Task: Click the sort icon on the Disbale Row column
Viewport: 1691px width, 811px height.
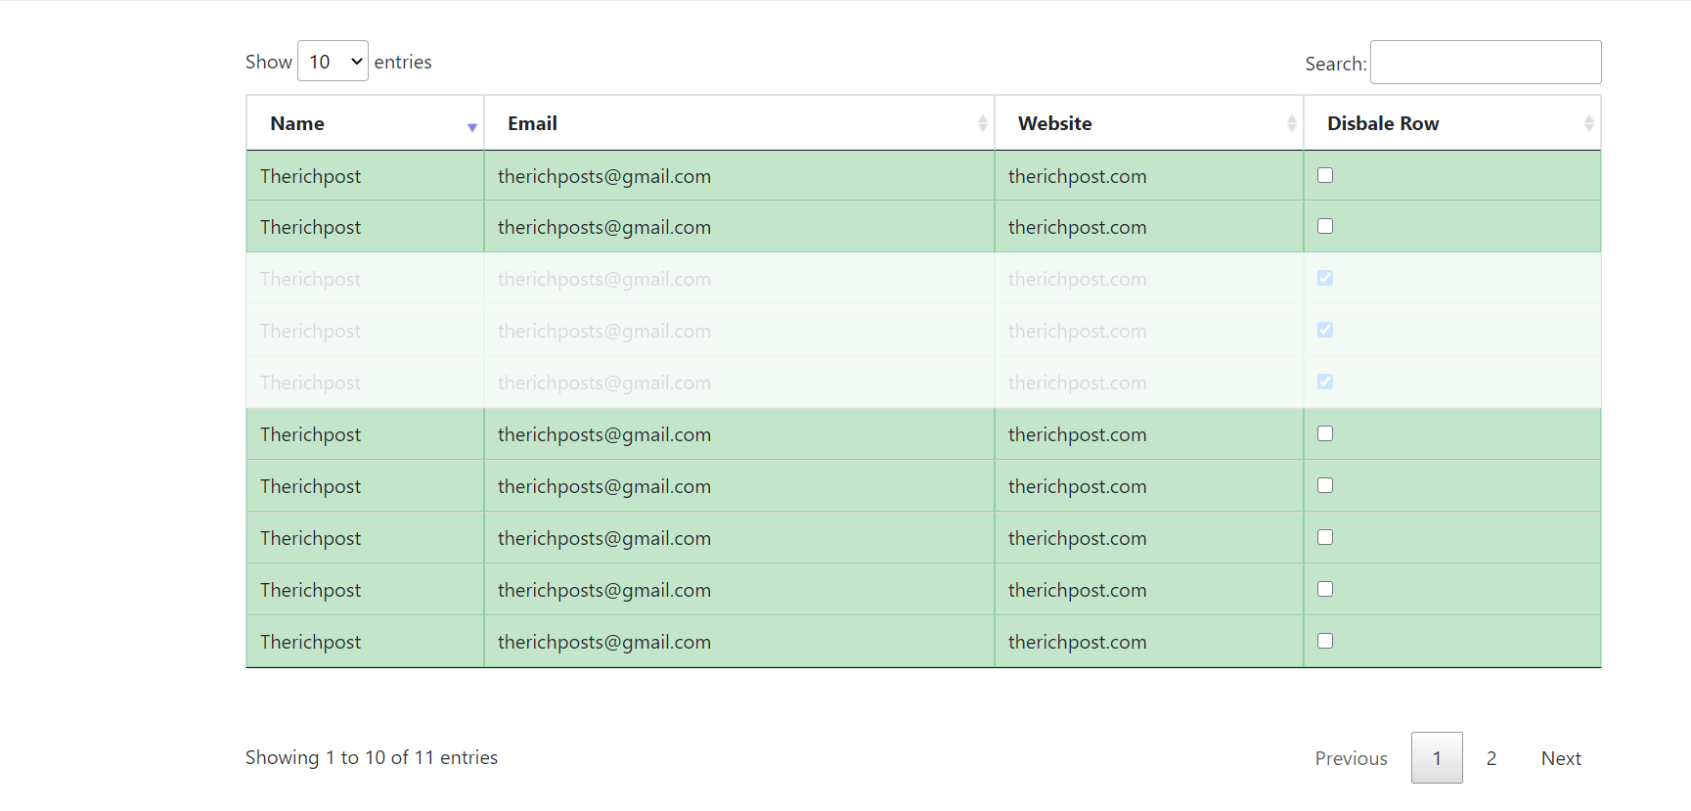Action: [1589, 122]
